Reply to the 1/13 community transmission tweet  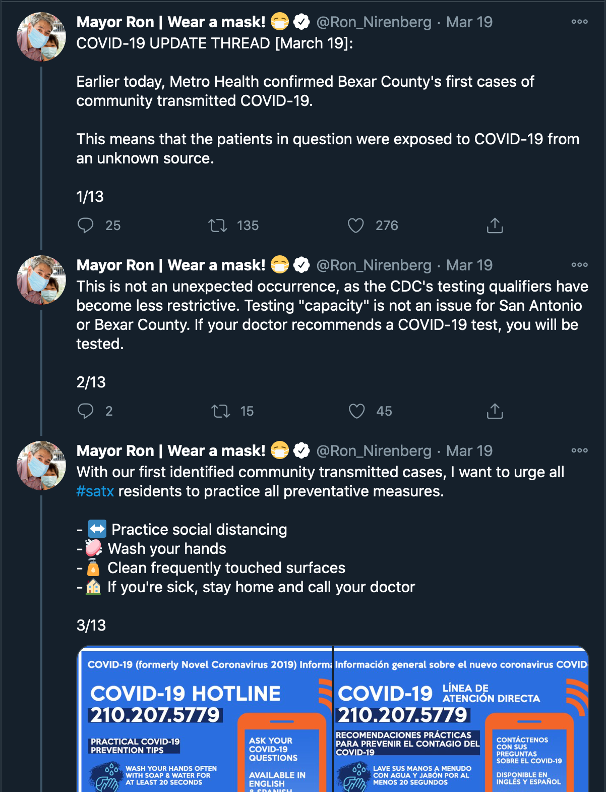(x=86, y=225)
